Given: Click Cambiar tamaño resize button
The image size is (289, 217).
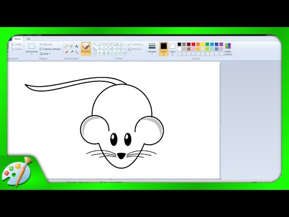Looking at the screenshot, I should [50, 49].
